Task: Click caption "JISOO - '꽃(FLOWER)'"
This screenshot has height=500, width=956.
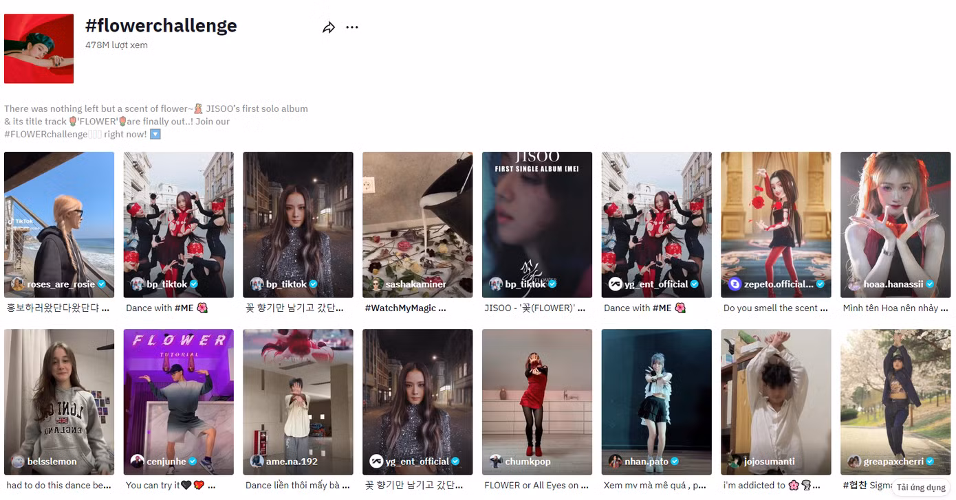Action: tap(535, 308)
